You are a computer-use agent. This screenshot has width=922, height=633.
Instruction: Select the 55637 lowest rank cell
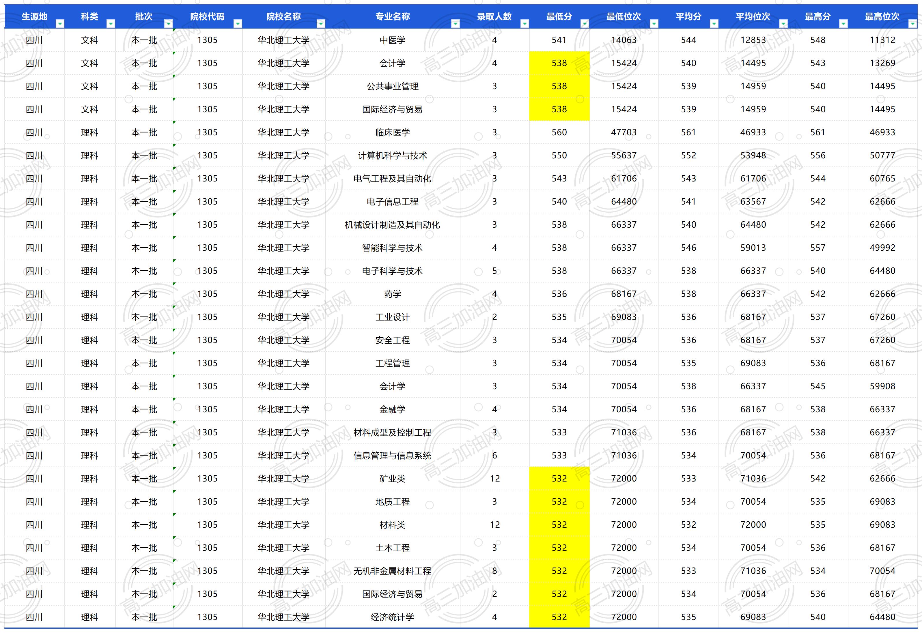point(624,156)
